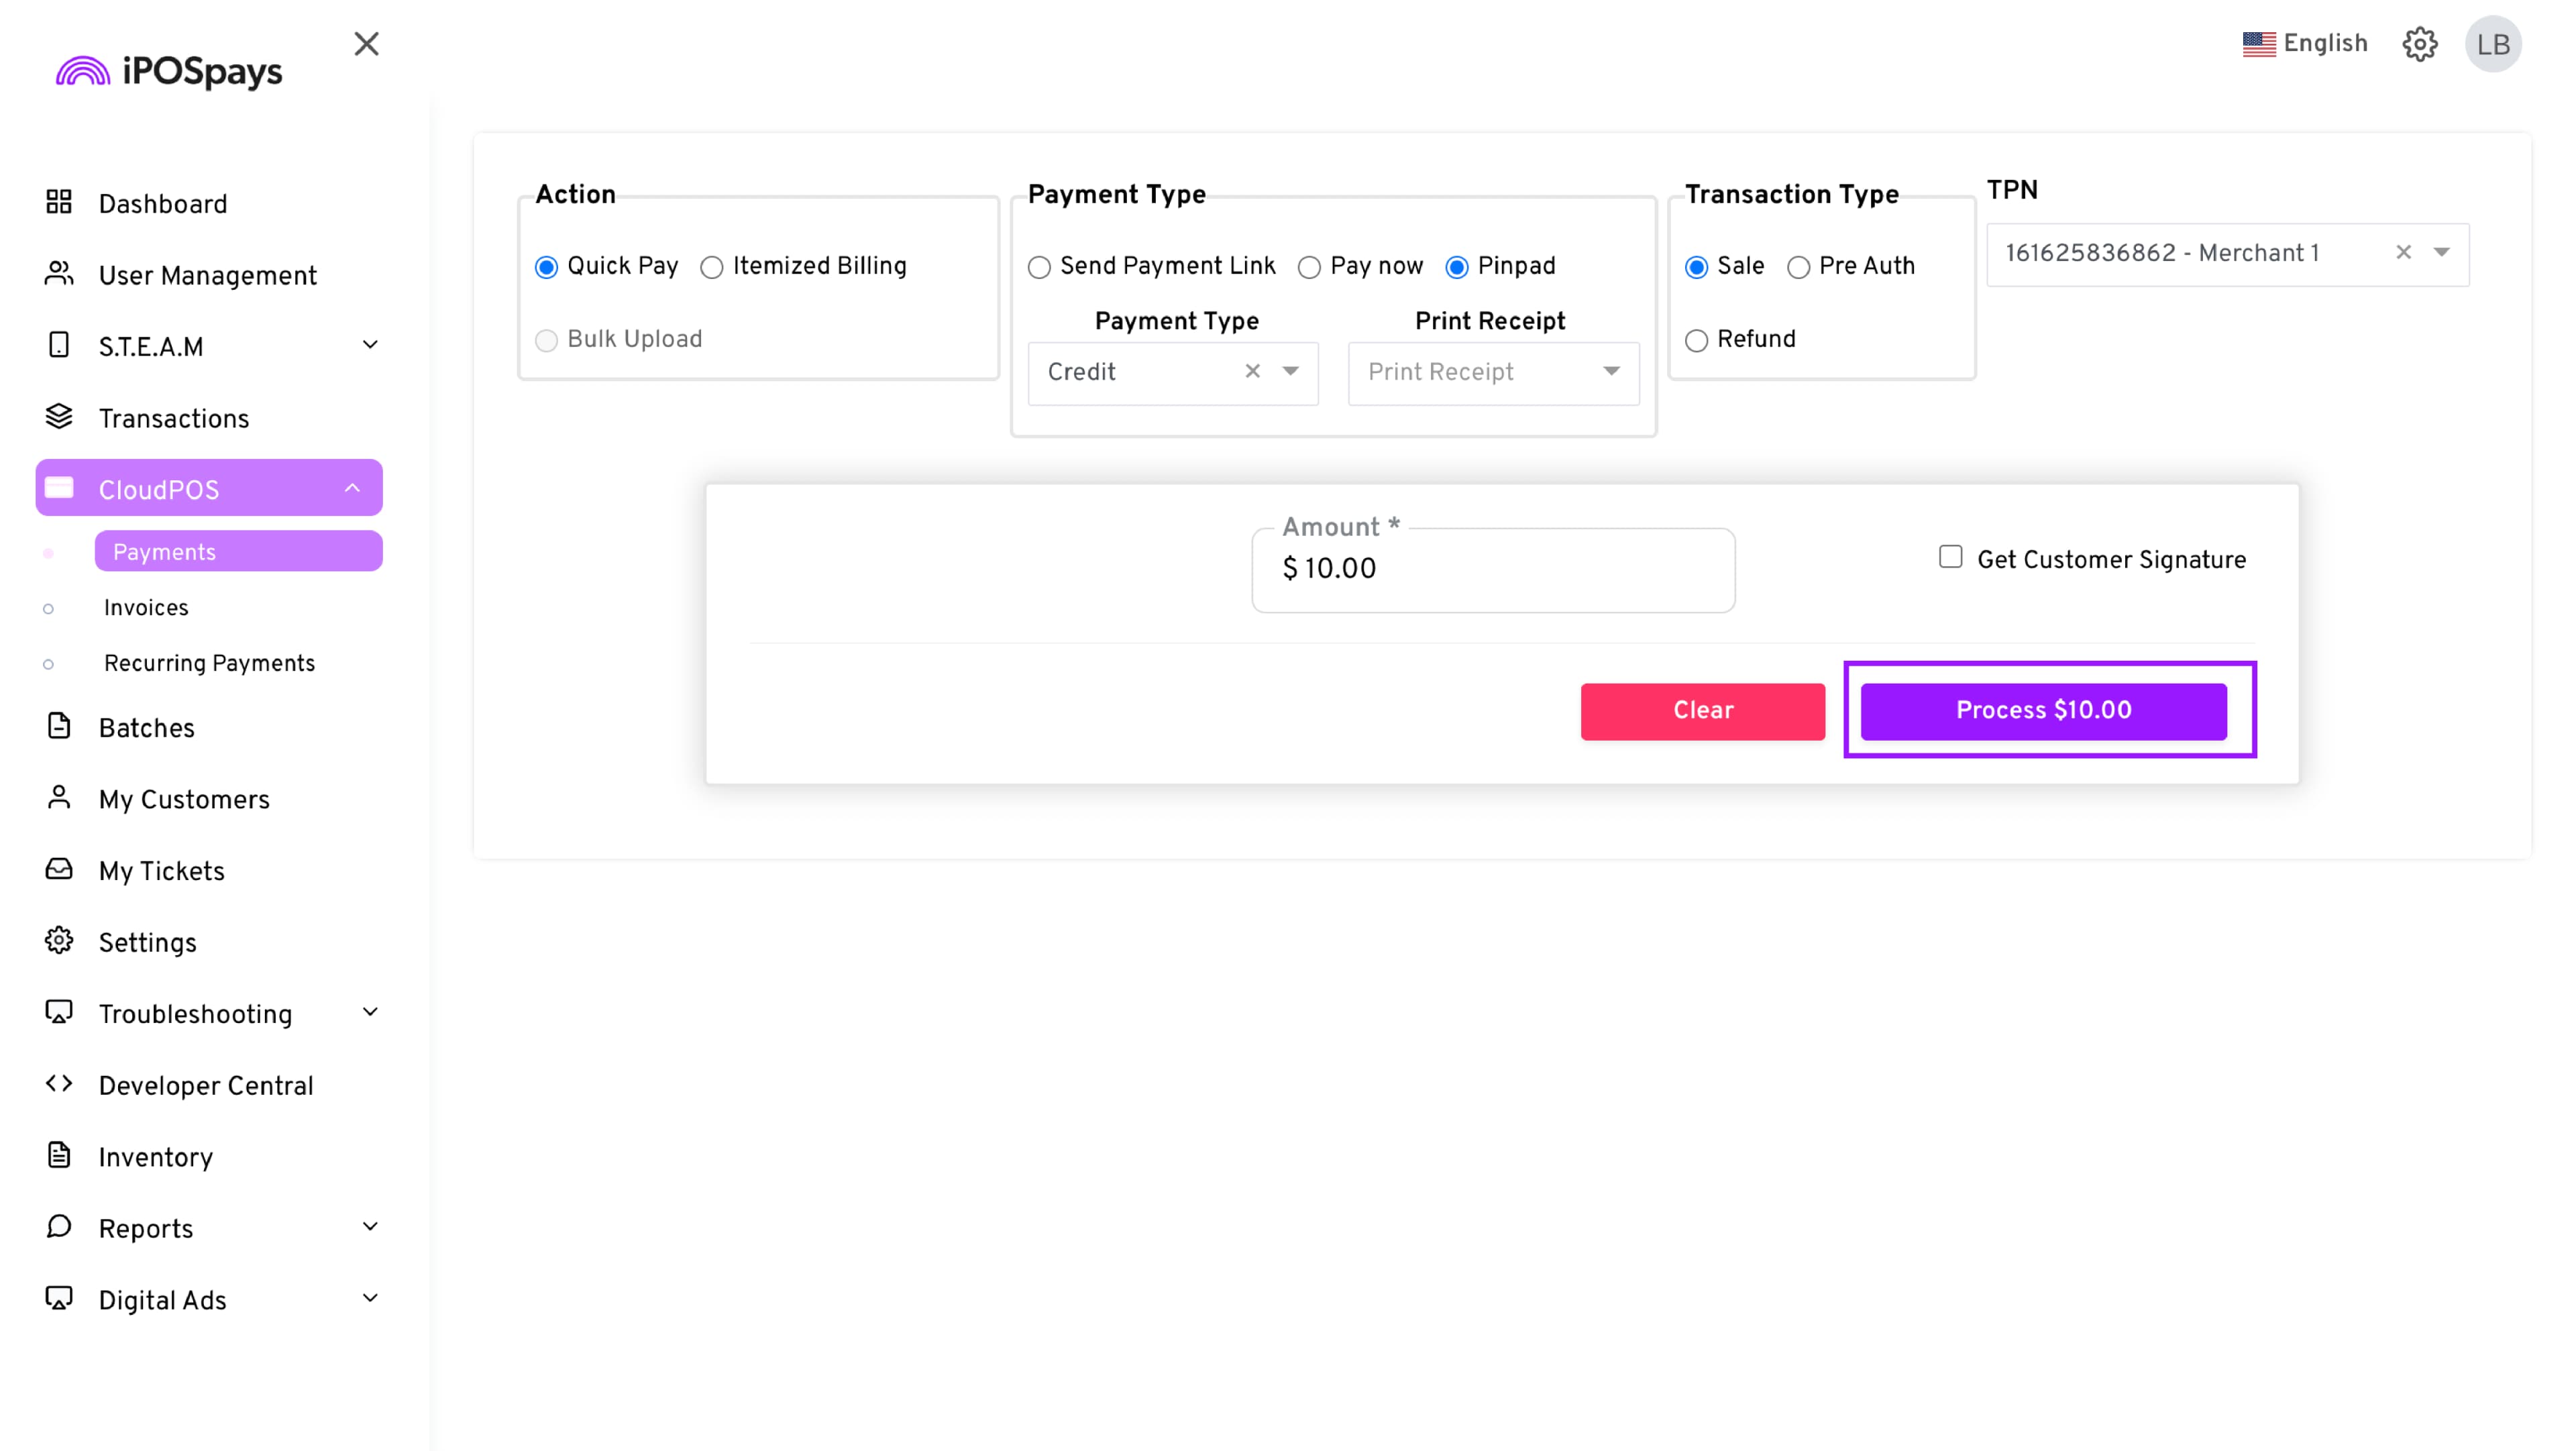This screenshot has height=1451, width=2576.
Task: Click the LB profile avatar
Action: pyautogui.click(x=2492, y=44)
